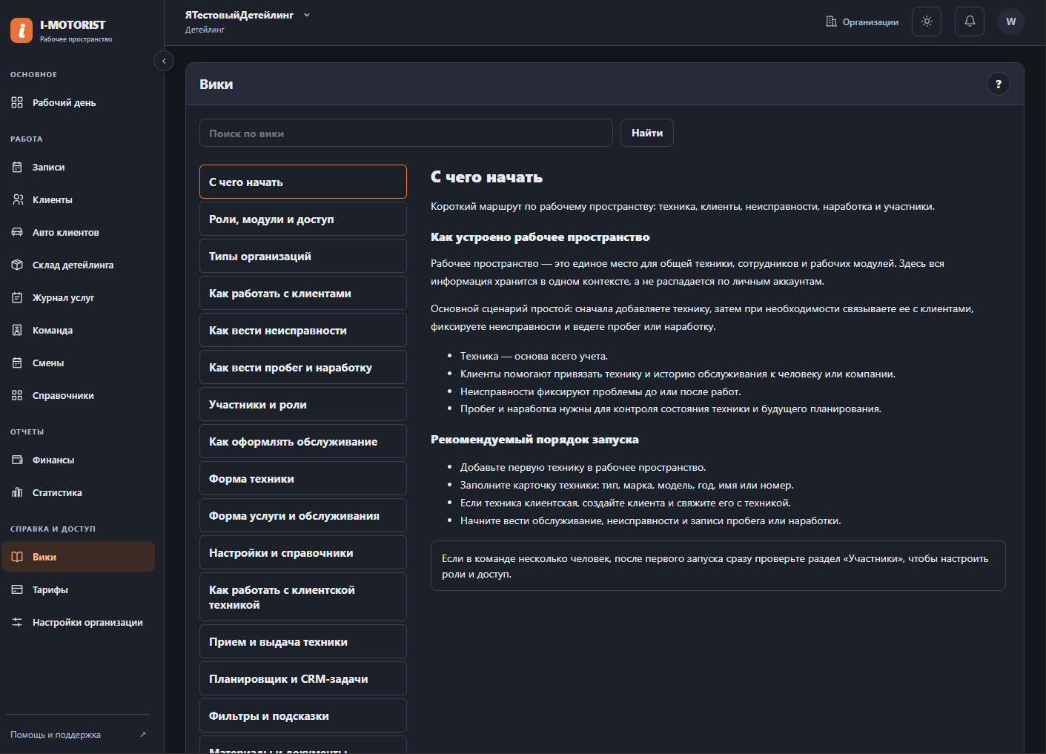The width and height of the screenshot is (1046, 754).
Task: Click the Клиенты people icon
Action: click(x=17, y=199)
